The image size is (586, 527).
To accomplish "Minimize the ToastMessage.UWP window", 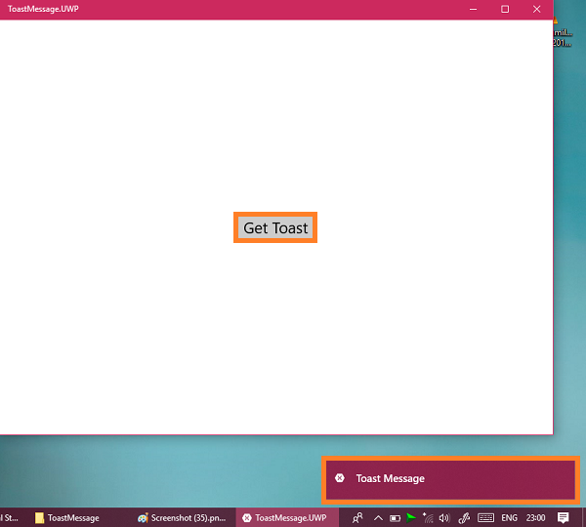I will point(473,9).
